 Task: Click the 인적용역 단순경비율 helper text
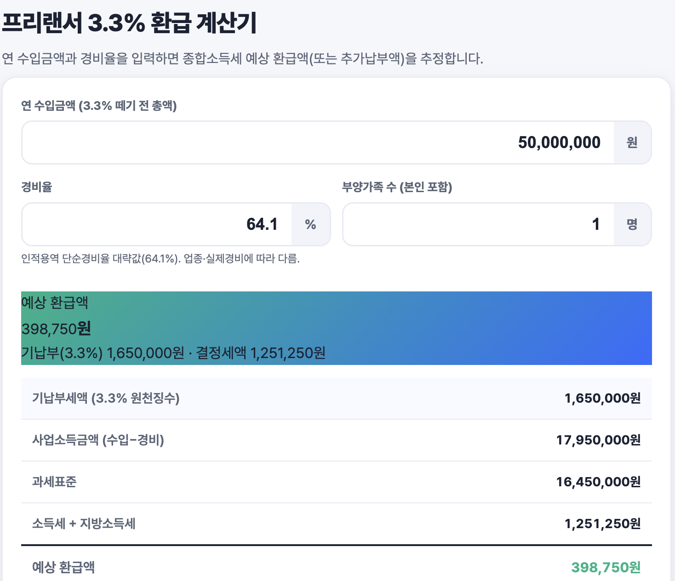coord(160,259)
